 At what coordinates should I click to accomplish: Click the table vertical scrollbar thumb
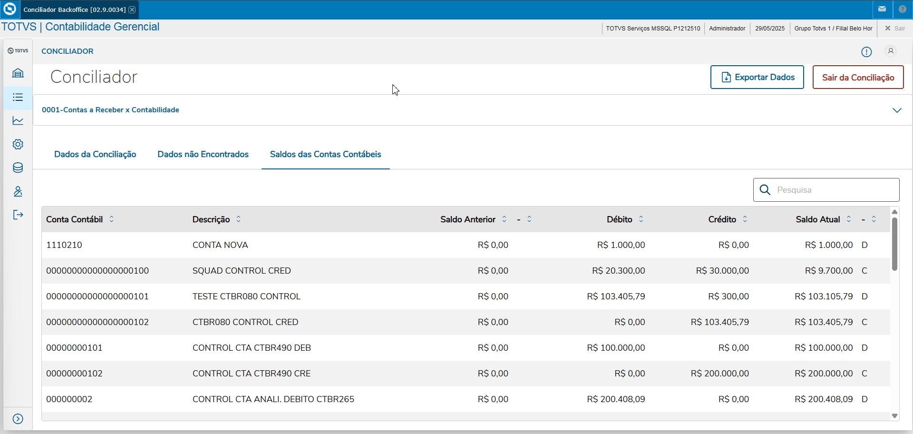coord(894,244)
